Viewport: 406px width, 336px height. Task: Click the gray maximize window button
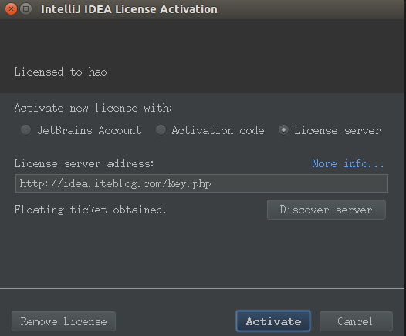(26, 9)
